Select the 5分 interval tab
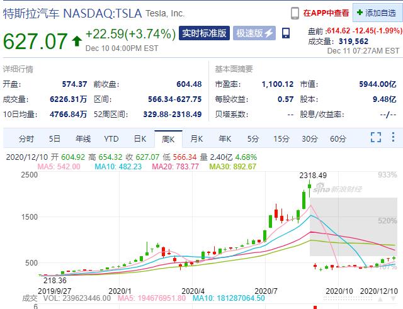The height and width of the screenshot is (309, 403). coord(253,139)
